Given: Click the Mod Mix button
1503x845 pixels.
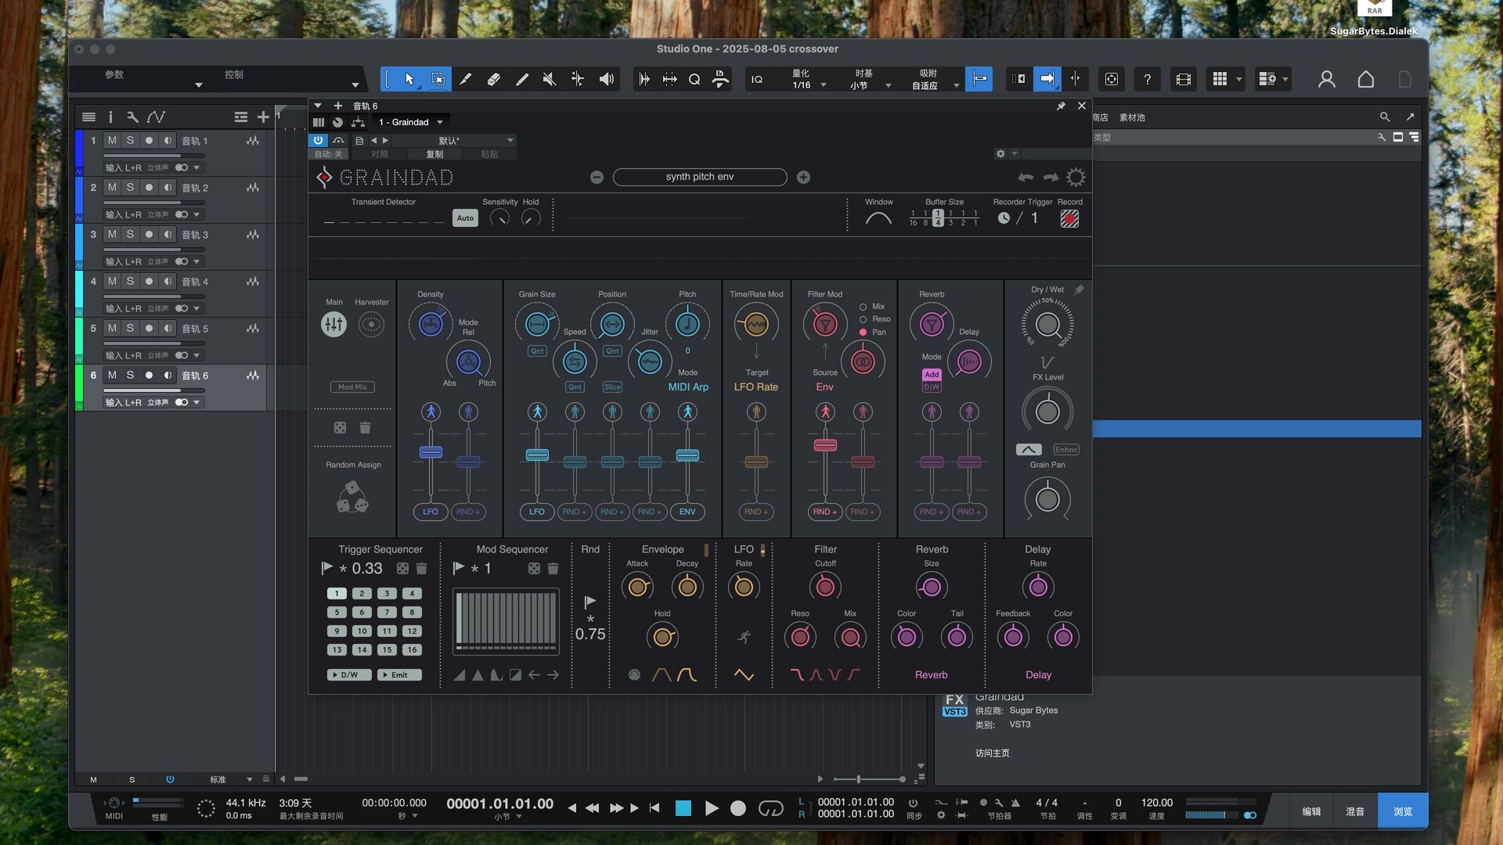Looking at the screenshot, I should (x=352, y=387).
